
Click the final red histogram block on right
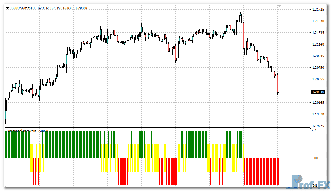point(262,171)
